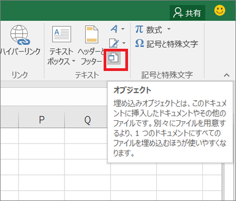Click the Signature Line icon
Image resolution: width=236 pixels, height=201 pixels.
coord(114,43)
